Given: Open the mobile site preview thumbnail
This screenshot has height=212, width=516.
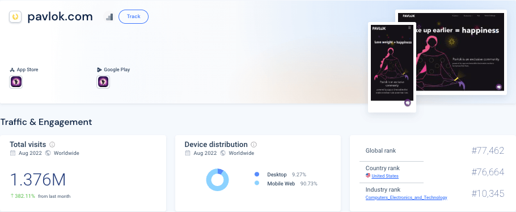Looking at the screenshot, I should tap(392, 67).
